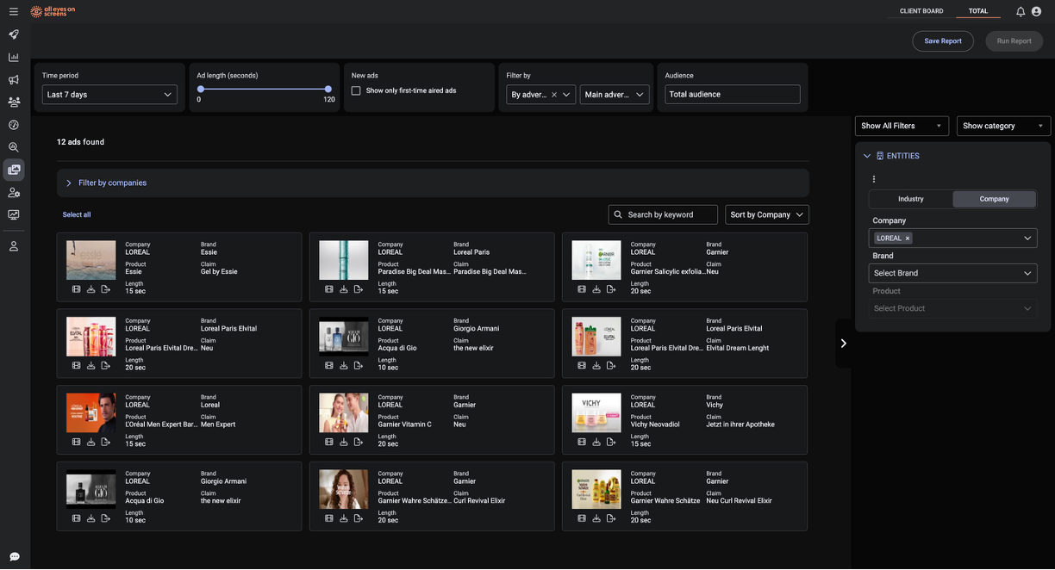The height and width of the screenshot is (570, 1055).
Task: Export the Essie ad with share icon
Action: (x=105, y=289)
